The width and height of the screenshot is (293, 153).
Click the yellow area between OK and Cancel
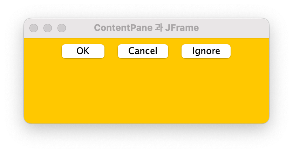(x=111, y=51)
